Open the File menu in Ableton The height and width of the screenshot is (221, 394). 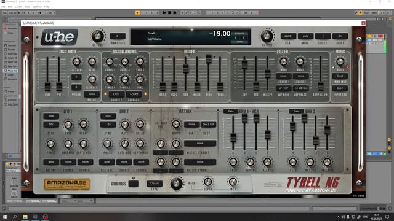(3, 7)
